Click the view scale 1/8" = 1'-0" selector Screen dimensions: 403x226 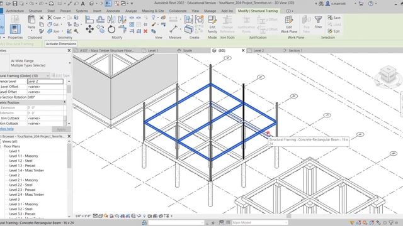click(82, 216)
